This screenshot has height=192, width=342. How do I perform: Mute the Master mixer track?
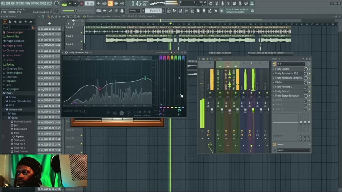click(x=210, y=93)
